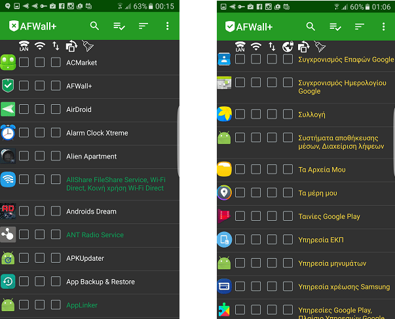395x319 pixels.
Task: Tap Wi-Fi column header in right screen
Action: (256, 47)
